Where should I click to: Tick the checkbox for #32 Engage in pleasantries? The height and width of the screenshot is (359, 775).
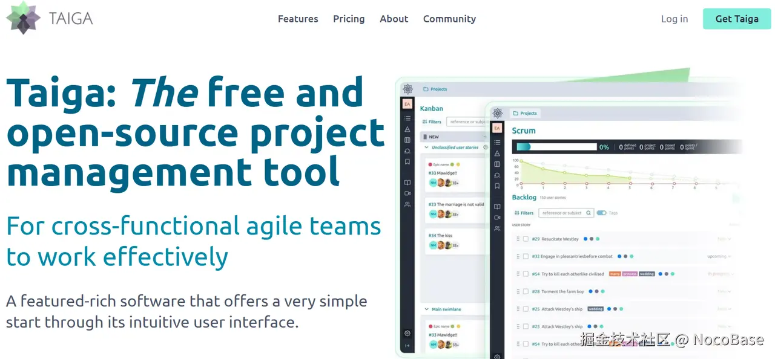pos(526,256)
